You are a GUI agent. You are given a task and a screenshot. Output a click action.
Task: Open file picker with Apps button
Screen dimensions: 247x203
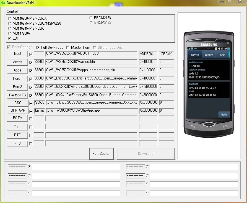click(17, 70)
